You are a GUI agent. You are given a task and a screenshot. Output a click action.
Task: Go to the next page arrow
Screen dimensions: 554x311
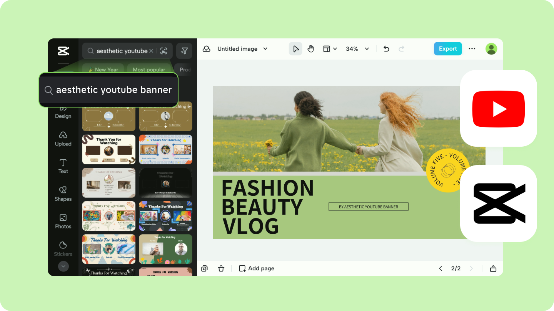coord(471,268)
